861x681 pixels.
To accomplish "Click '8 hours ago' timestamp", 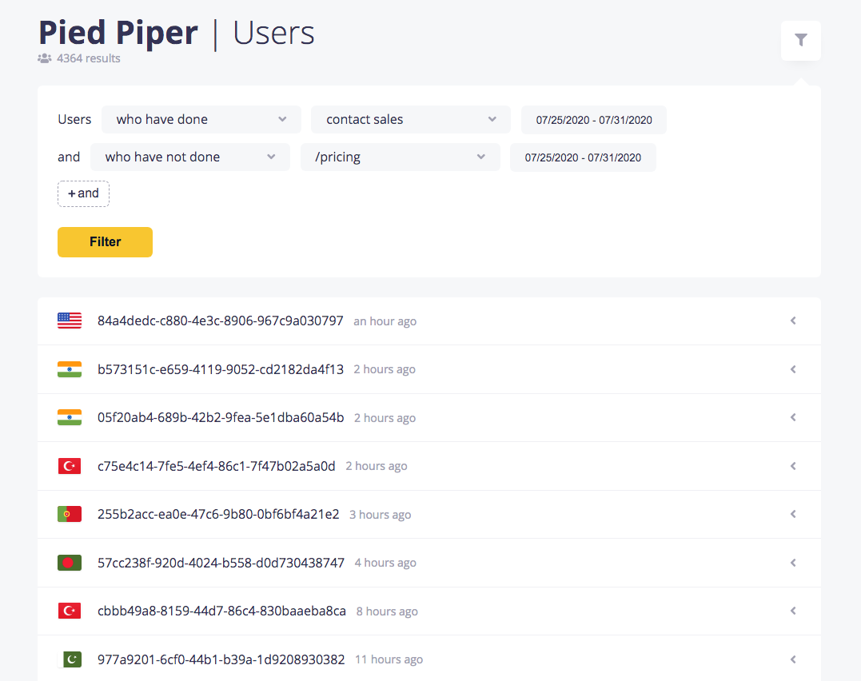I will tap(387, 611).
